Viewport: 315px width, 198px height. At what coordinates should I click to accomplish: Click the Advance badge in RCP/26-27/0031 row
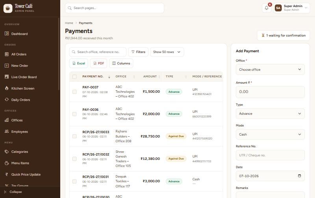(x=174, y=181)
